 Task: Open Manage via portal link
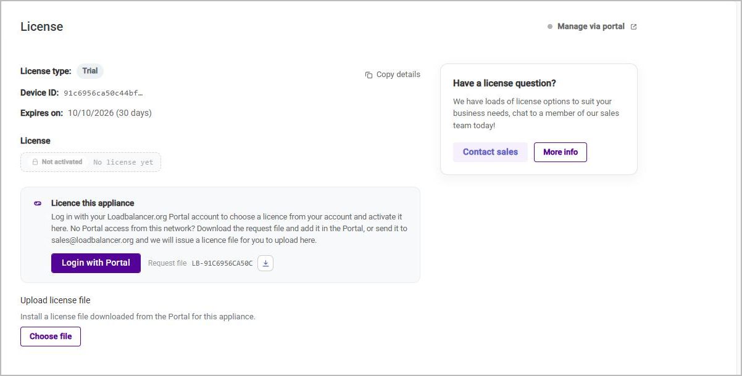[x=591, y=27]
